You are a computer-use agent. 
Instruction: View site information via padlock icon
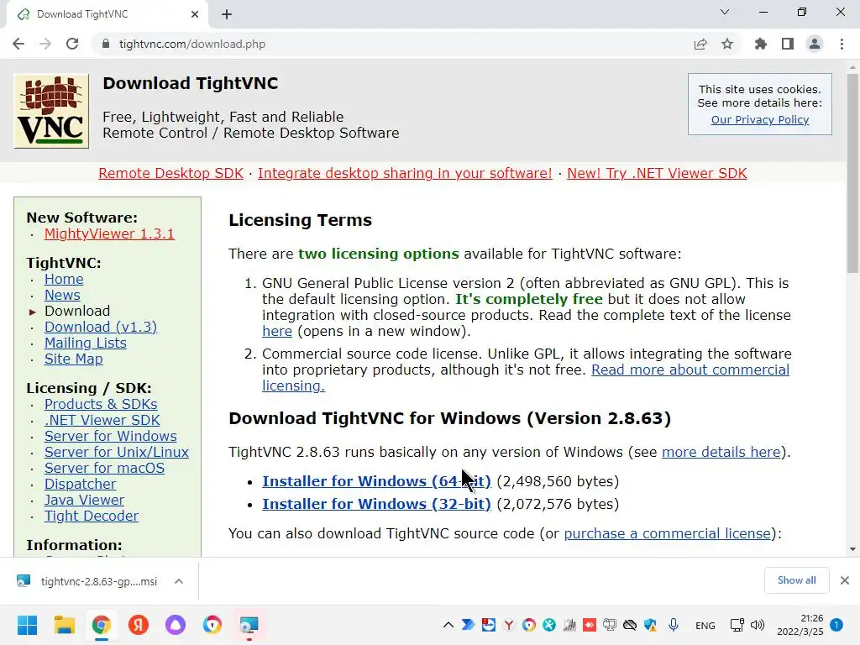[x=106, y=44]
